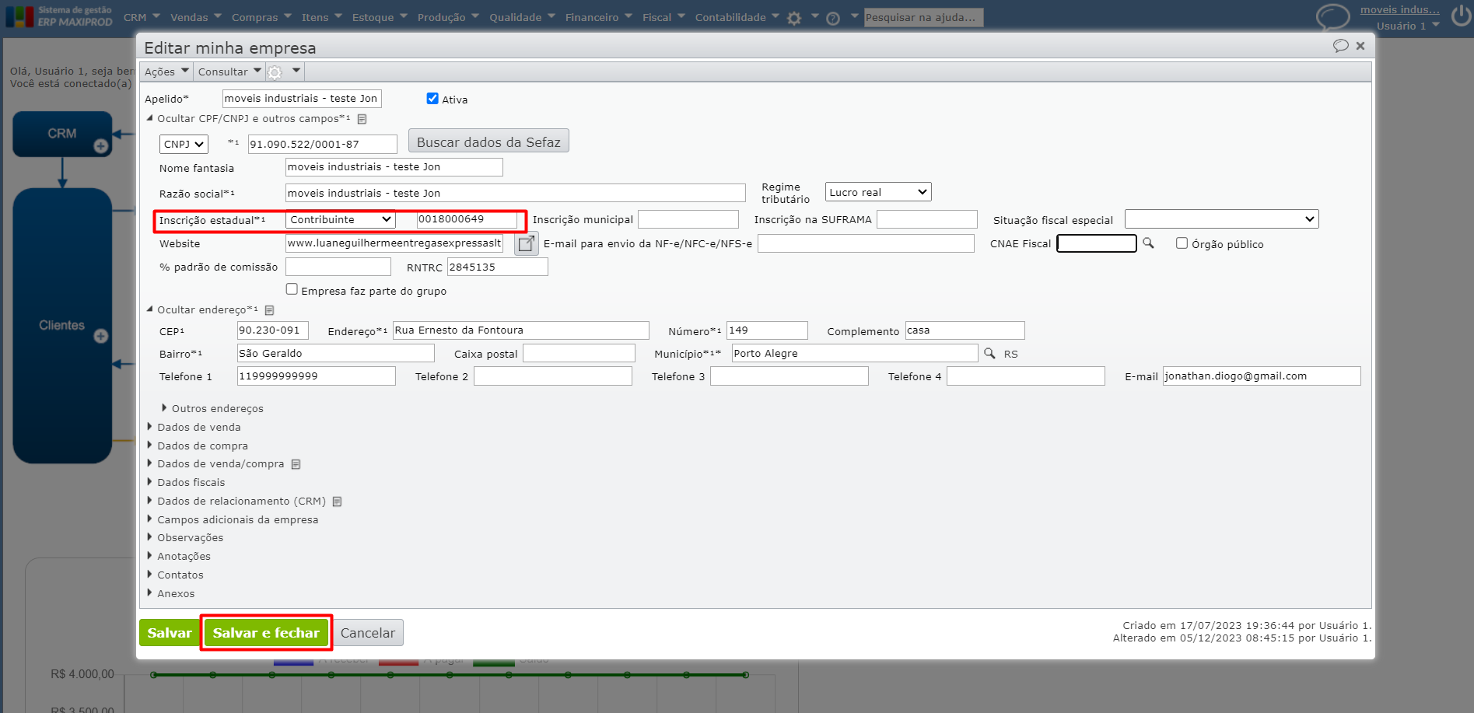The width and height of the screenshot is (1474, 713).
Task: Click plus icon on Clientes block
Action: click(100, 336)
